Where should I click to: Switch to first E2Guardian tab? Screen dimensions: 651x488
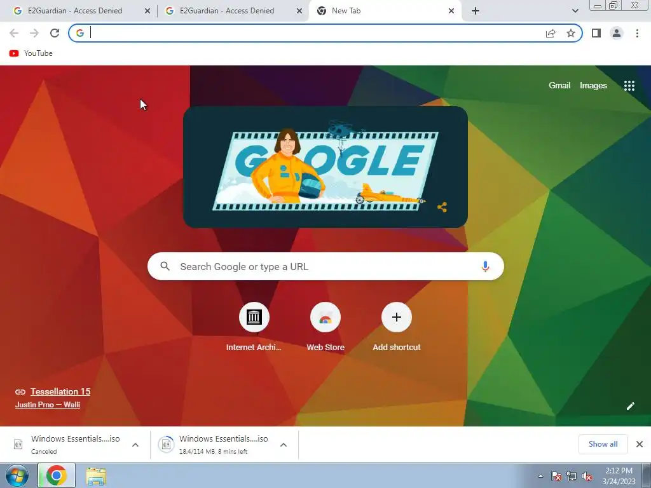click(x=75, y=11)
